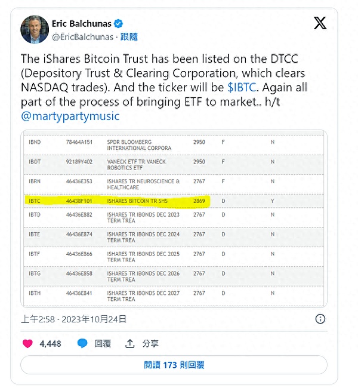This screenshot has height=391, width=358.
Task: Click the share upload arrow icon
Action: click(x=130, y=343)
